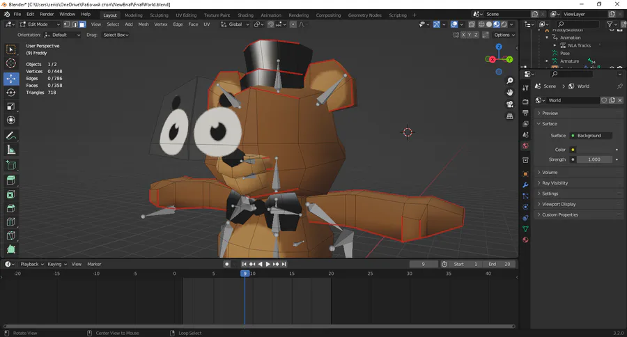This screenshot has height=337, width=627.
Task: Select the Annotate pencil tool
Action: tap(11, 136)
